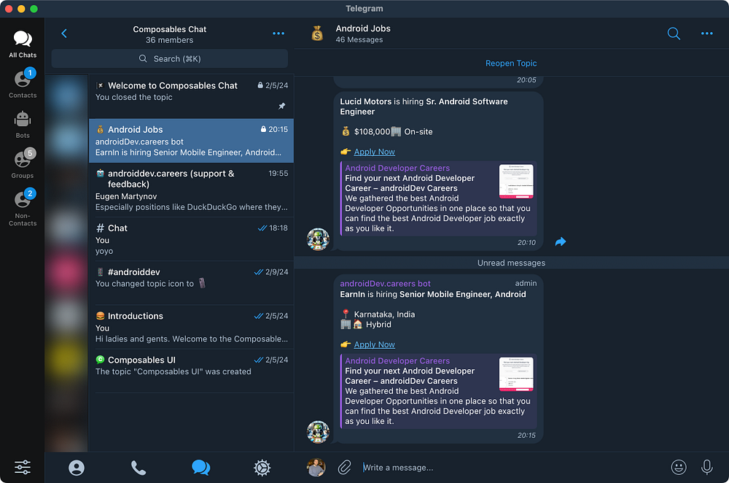This screenshot has height=483, width=729.
Task: Click bot avatar beside the Lucid Motors message
Action: [x=318, y=239]
